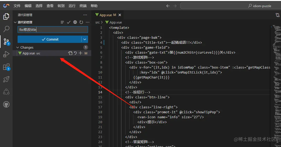Screen dimensions: 281x147
Task: Click the "page-bak" class text on line 3
Action: click(x=149, y=38)
